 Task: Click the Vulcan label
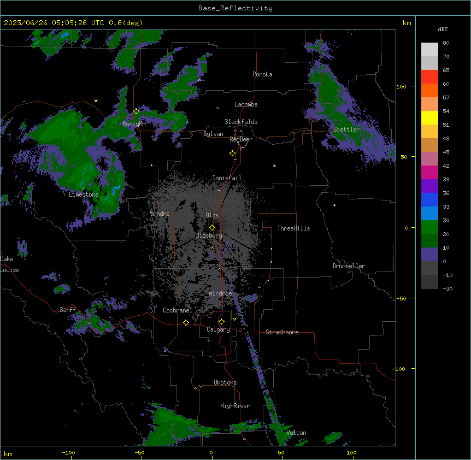296,433
